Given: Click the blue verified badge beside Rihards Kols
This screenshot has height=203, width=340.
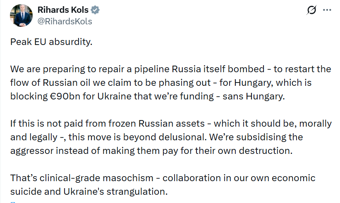Looking at the screenshot, I should click(x=95, y=10).
